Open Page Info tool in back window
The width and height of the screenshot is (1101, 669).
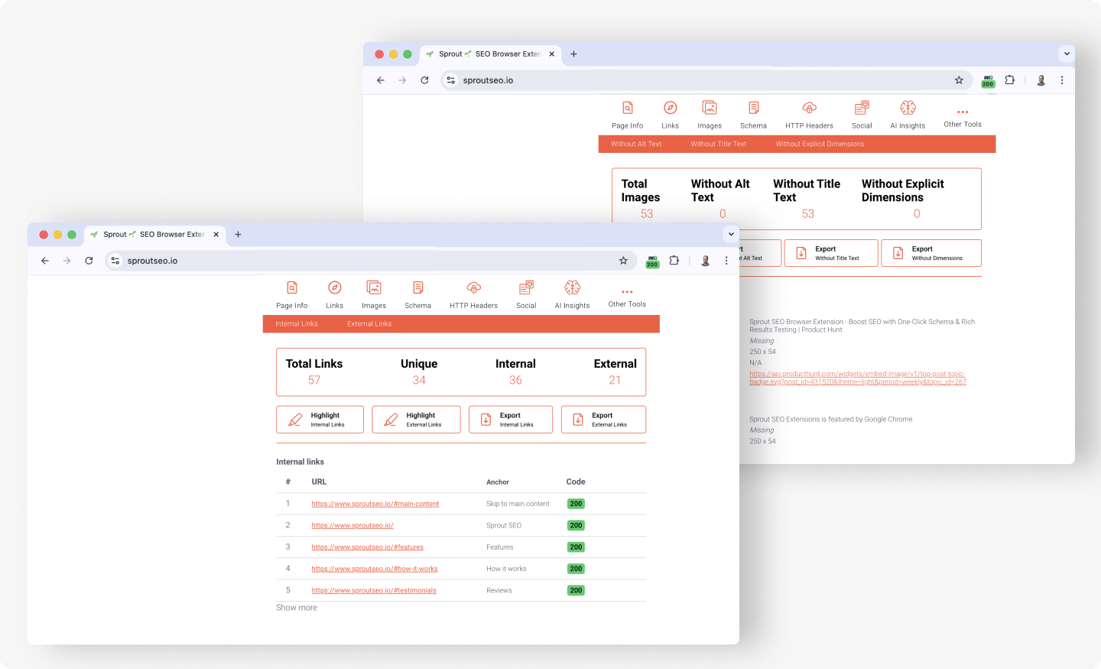(627, 115)
